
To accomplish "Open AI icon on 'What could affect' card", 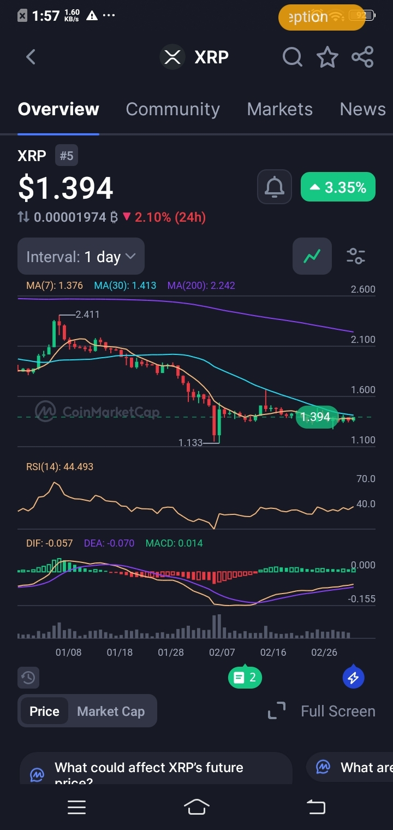I will click(x=37, y=774).
